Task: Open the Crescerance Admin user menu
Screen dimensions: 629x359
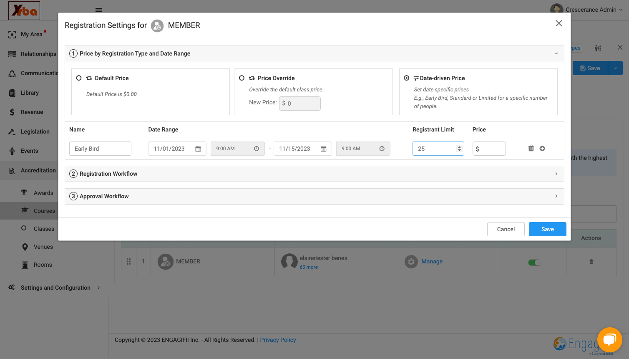Action: click(586, 10)
